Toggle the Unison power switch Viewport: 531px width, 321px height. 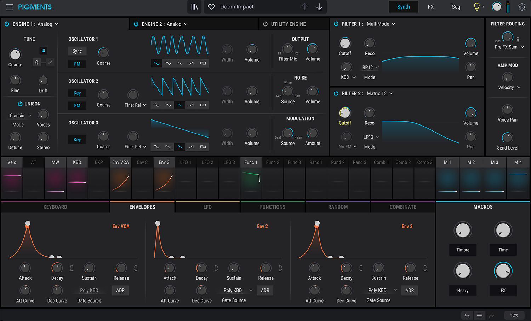20,104
